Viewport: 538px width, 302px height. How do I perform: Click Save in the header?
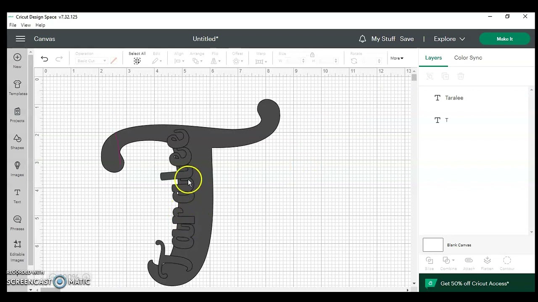tap(407, 39)
